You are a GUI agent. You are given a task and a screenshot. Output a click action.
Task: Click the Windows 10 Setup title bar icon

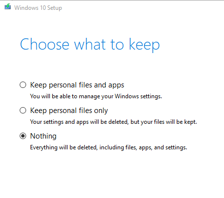pos(8,7)
